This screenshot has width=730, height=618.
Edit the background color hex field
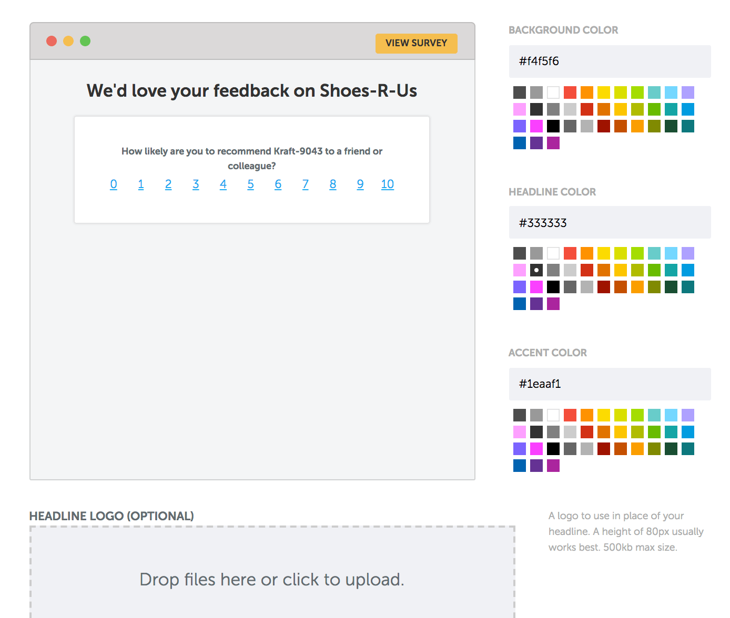[x=610, y=61]
